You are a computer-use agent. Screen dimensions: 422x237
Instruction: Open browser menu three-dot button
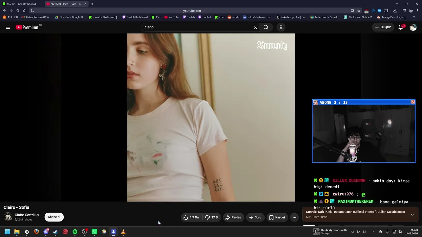coord(417,11)
